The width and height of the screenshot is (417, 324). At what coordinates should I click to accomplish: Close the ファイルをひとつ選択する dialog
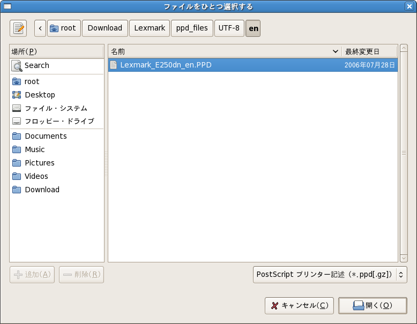point(409,6)
